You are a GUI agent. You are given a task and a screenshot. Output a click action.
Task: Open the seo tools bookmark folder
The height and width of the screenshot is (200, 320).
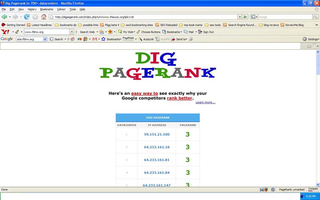point(213,25)
